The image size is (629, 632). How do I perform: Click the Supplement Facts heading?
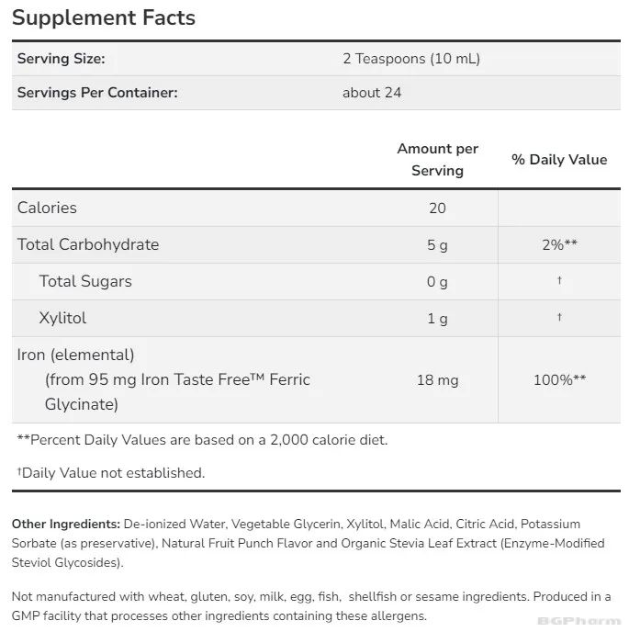[103, 17]
